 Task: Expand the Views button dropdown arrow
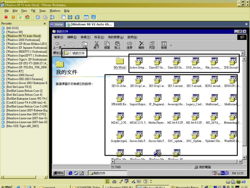tap(171, 45)
